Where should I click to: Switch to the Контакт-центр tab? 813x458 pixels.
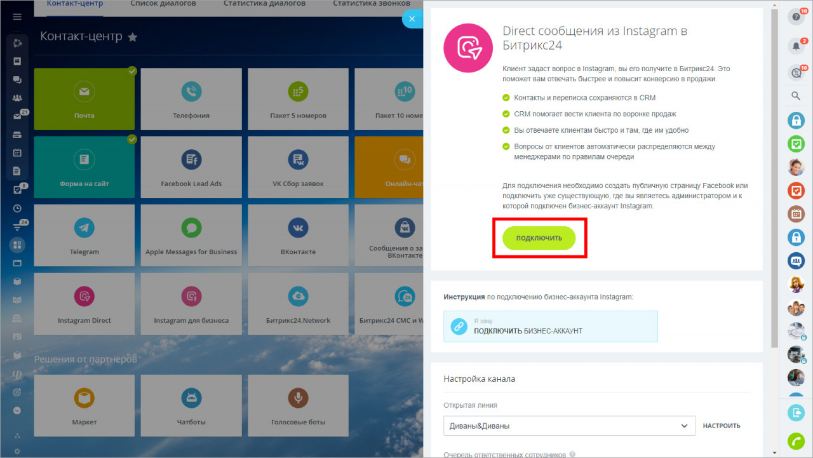(75, 4)
